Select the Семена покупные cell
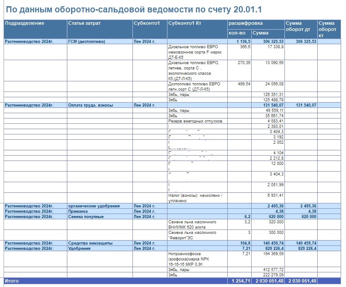Image resolution: width=346 pixels, height=287 pixels. click(86, 216)
